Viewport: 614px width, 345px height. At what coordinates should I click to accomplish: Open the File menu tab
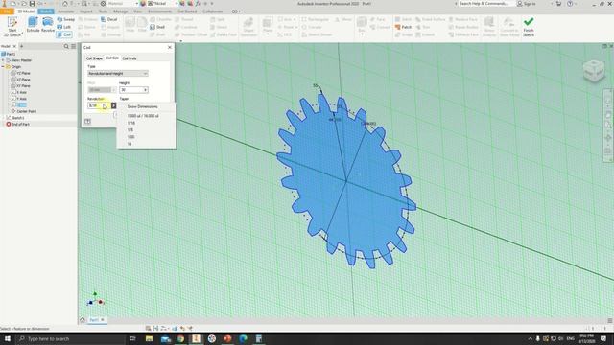click(7, 11)
